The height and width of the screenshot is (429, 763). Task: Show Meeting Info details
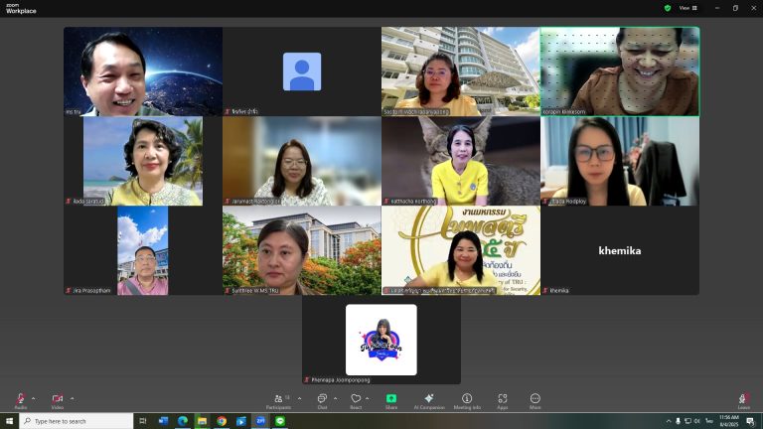(x=467, y=401)
